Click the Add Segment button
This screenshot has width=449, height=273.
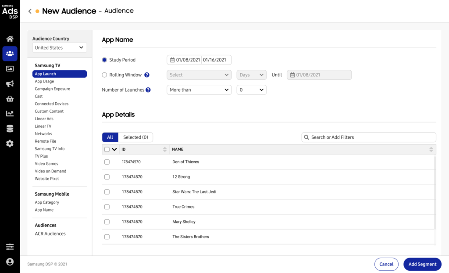point(422,264)
